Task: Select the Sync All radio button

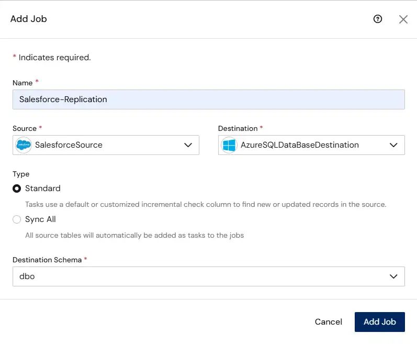Action: coord(17,219)
